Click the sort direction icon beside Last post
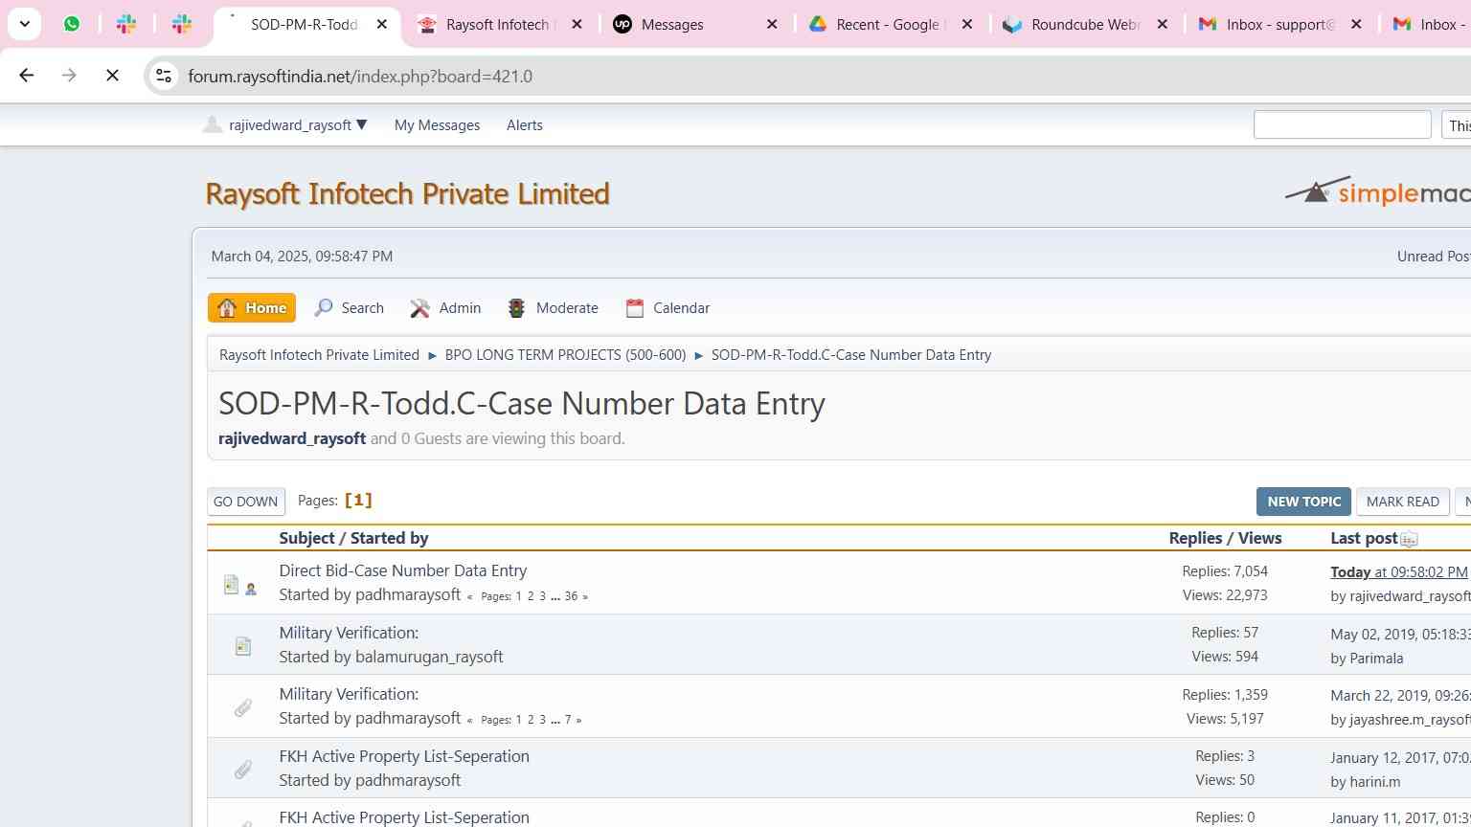This screenshot has width=1471, height=827. [x=1409, y=540]
